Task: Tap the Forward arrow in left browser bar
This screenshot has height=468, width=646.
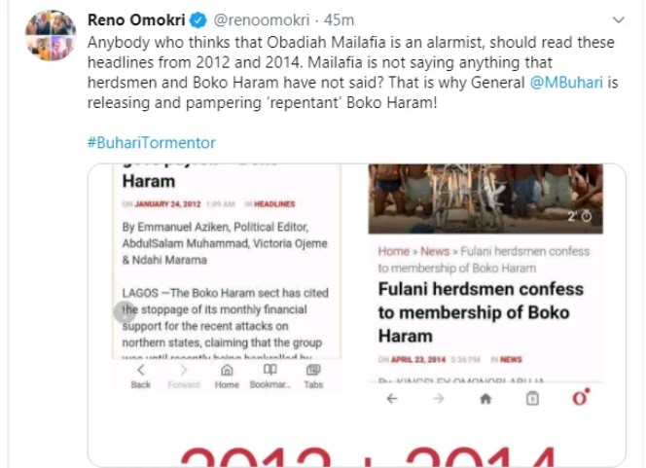Action: tap(184, 376)
